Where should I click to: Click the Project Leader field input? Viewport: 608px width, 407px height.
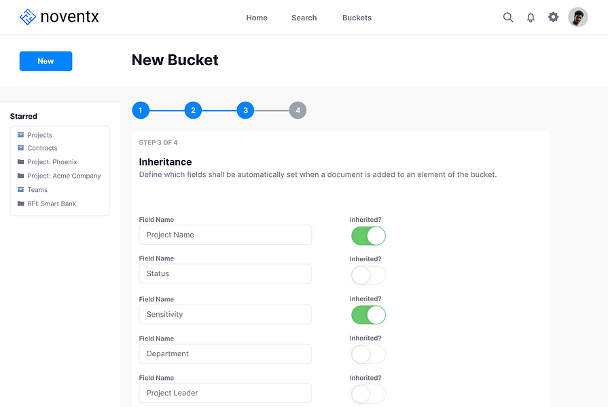pos(226,393)
